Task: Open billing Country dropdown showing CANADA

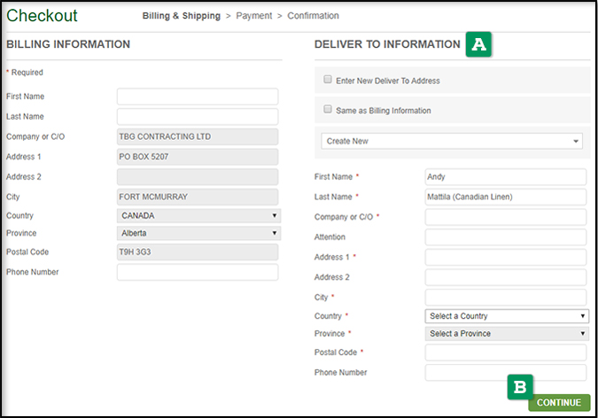Action: tap(198, 215)
